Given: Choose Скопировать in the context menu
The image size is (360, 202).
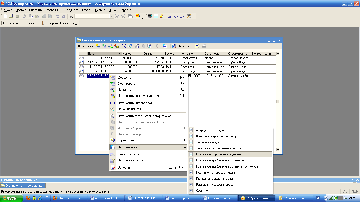Looking at the screenshot, I should [148, 84].
